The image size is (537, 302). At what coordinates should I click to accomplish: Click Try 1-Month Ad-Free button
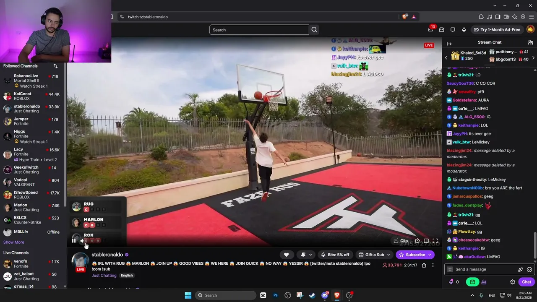point(497,30)
